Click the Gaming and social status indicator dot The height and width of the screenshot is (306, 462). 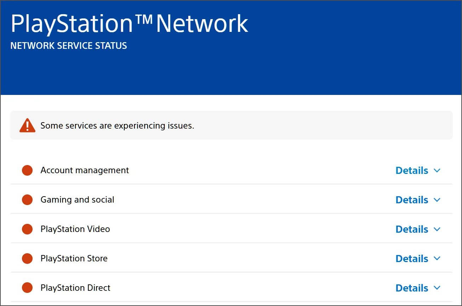coord(27,200)
